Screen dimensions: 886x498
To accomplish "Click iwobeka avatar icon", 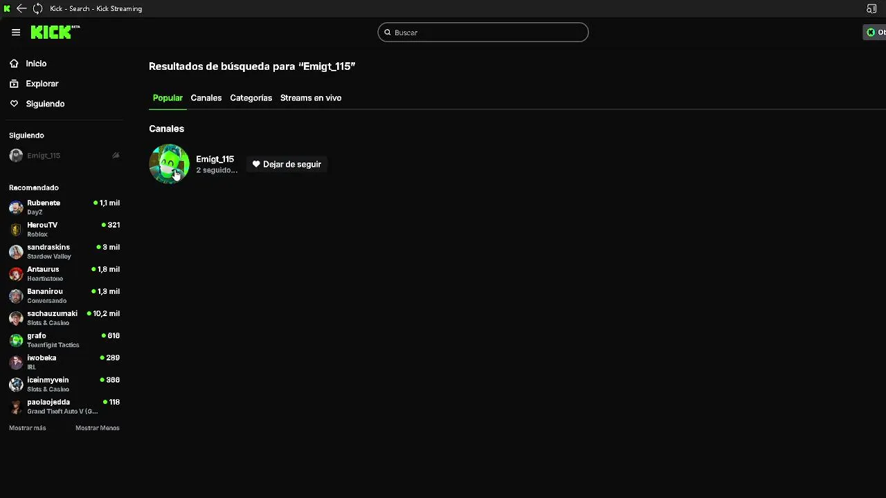I will click(x=16, y=362).
